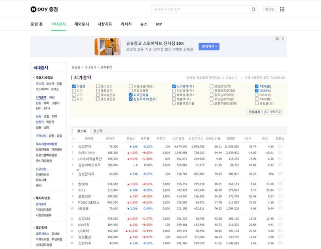
Task: Uncheck the 상장주식수(천주) checkbox
Action: pos(131,99)
